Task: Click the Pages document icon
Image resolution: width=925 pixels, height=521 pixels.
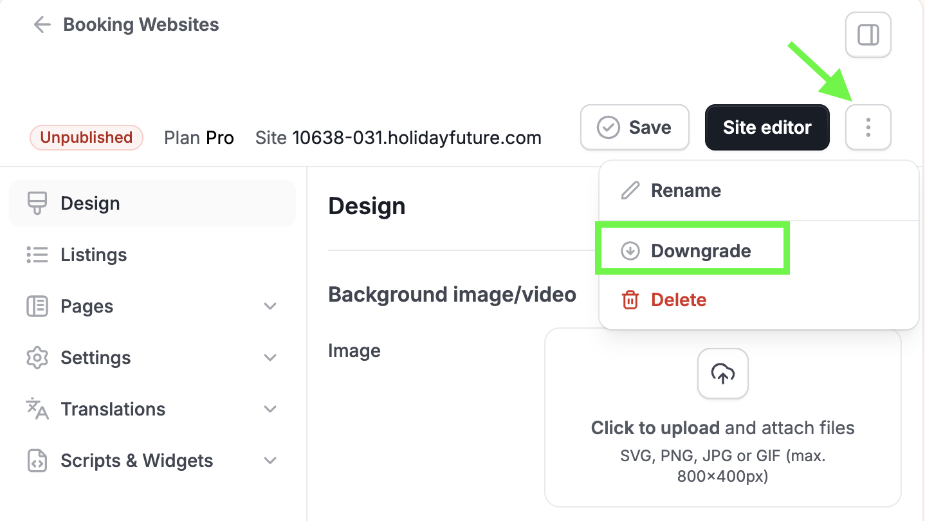Action: [37, 306]
